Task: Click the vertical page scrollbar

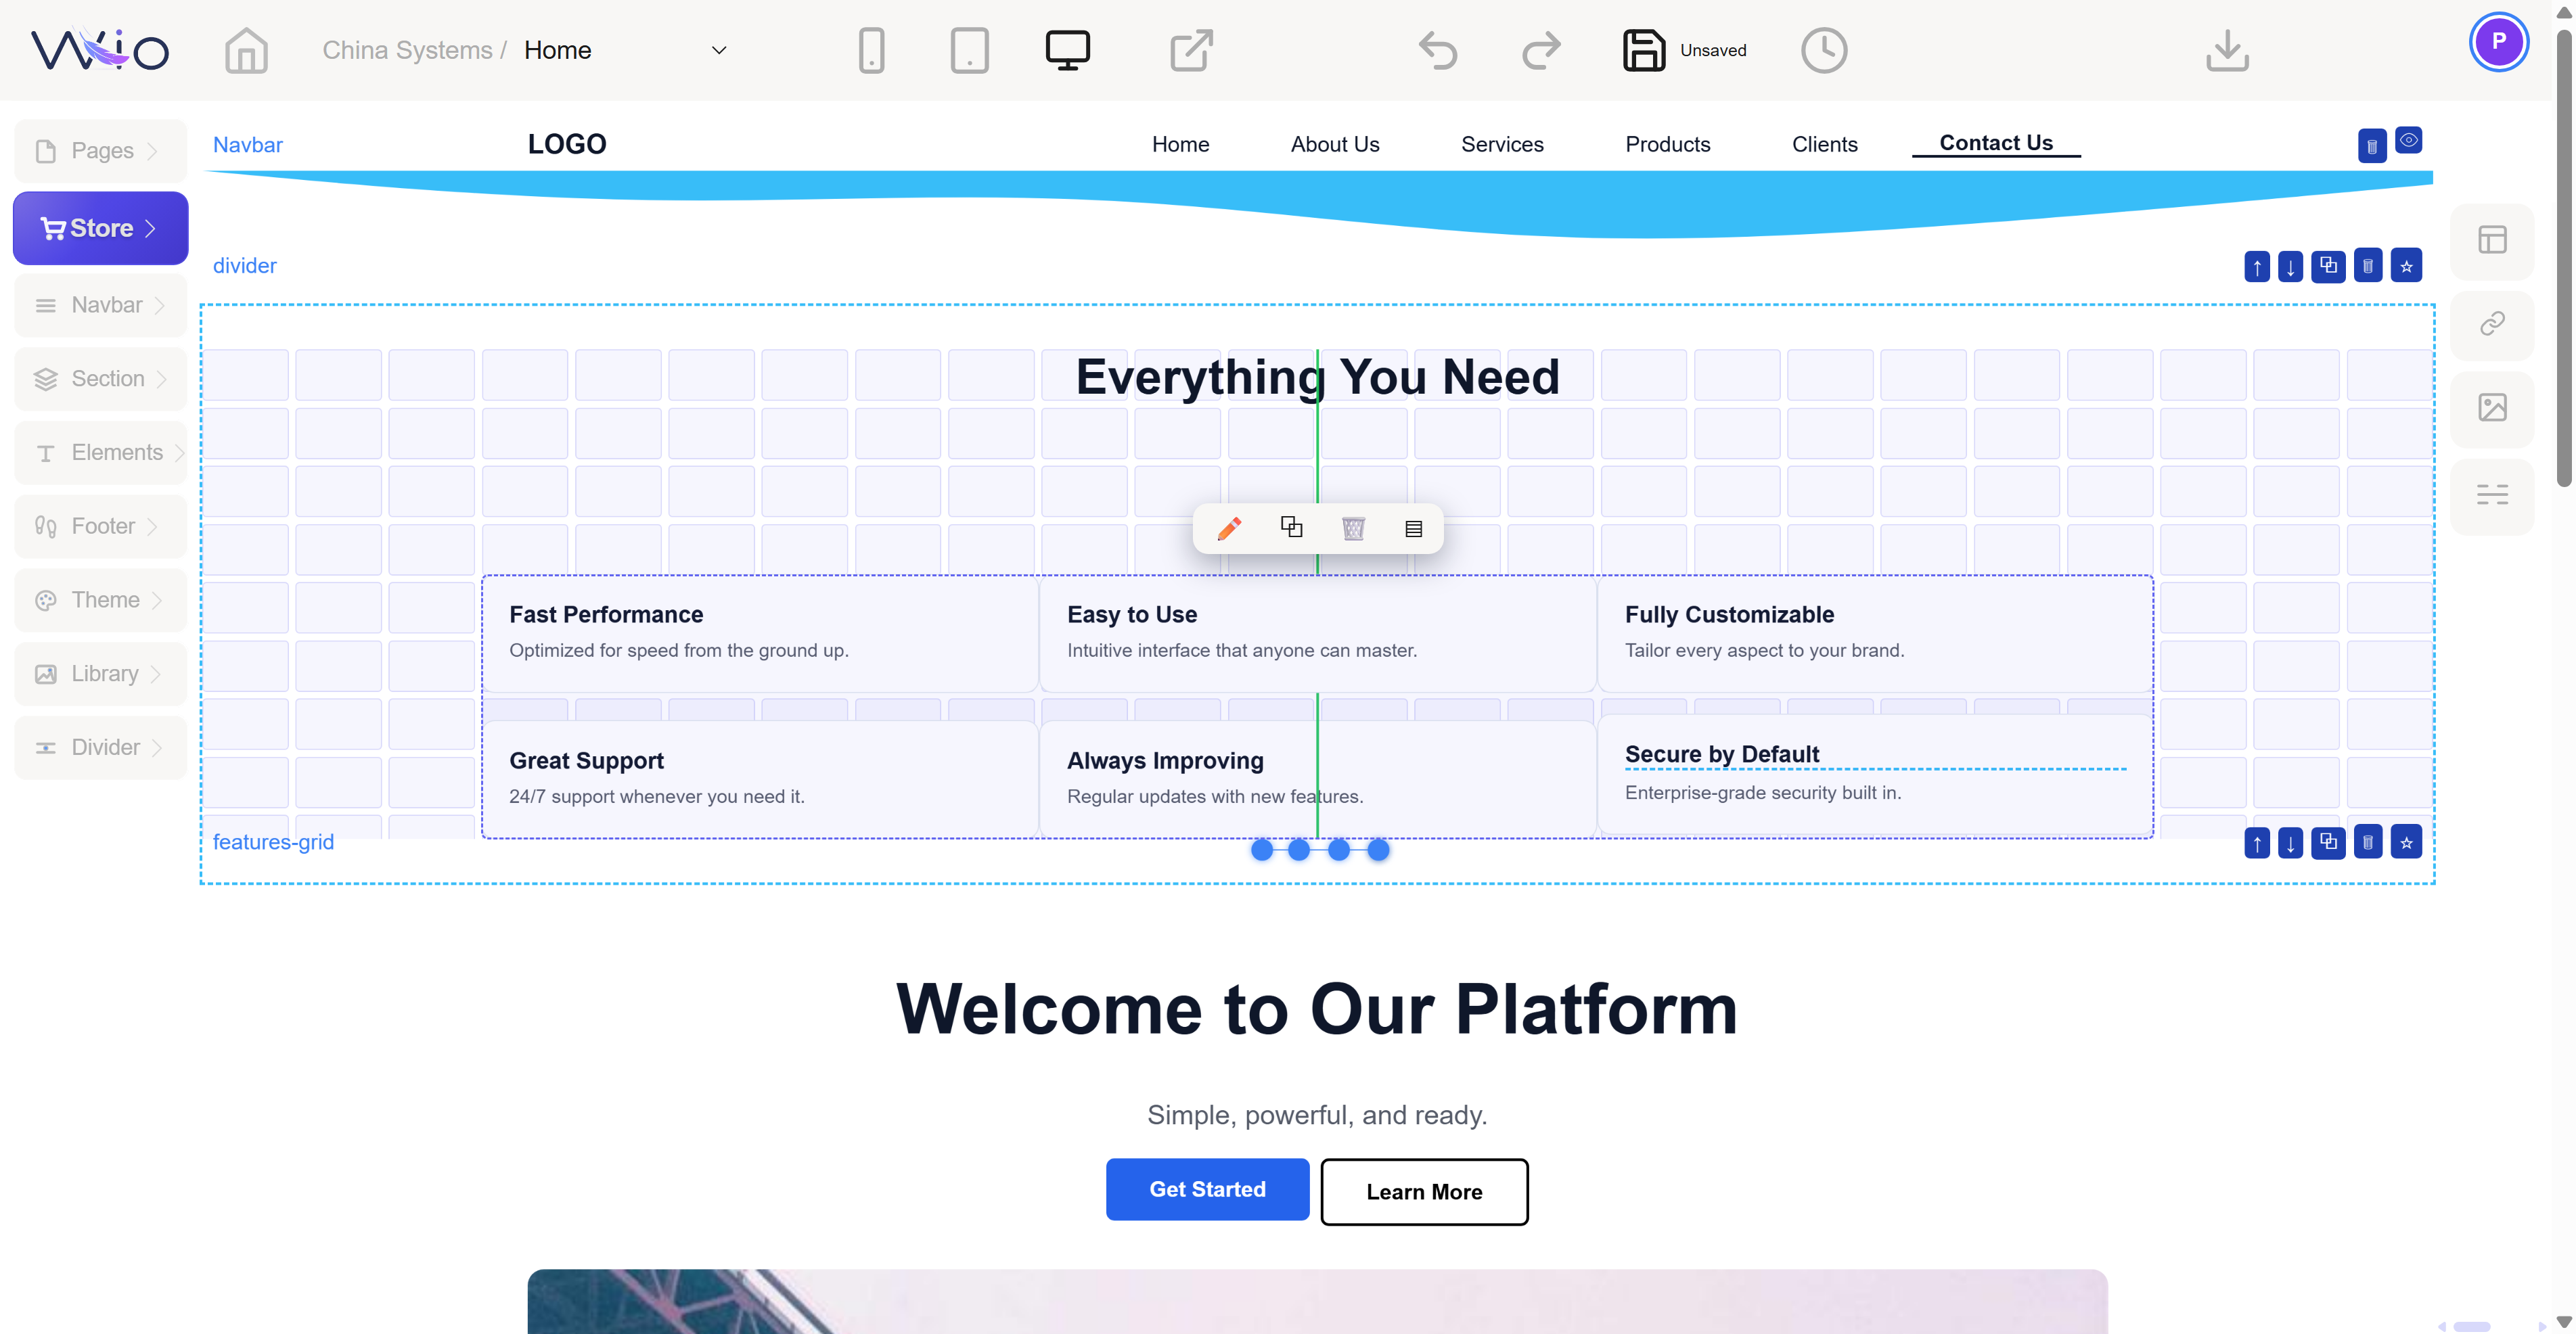Action: tap(2563, 260)
